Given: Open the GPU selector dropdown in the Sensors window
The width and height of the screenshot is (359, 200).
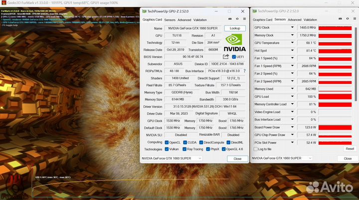Looking at the screenshot, I should pyautogui.click(x=282, y=158).
